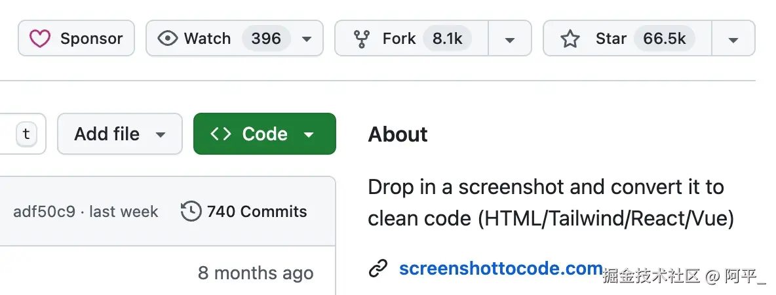The height and width of the screenshot is (295, 776).
Task: Click the commit history clock icon
Action: coord(191,211)
